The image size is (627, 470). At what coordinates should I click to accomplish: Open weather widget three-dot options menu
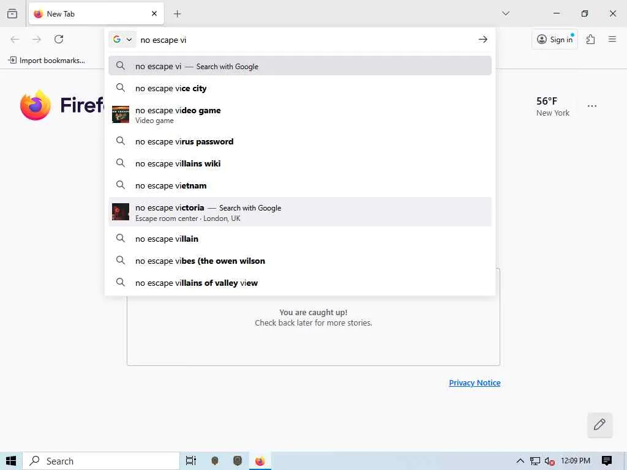click(592, 106)
